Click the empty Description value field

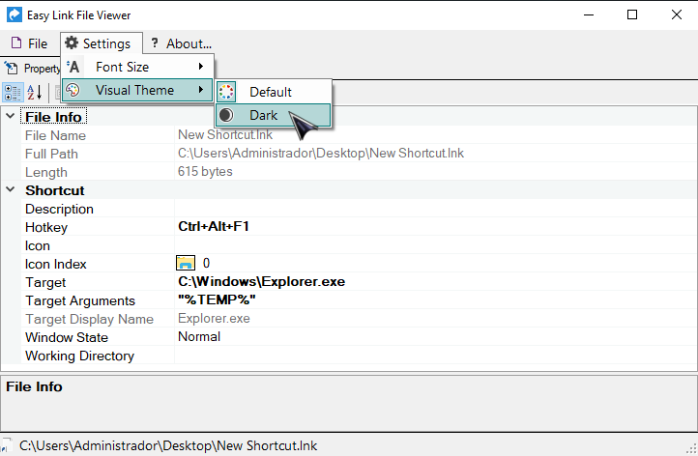(435, 209)
